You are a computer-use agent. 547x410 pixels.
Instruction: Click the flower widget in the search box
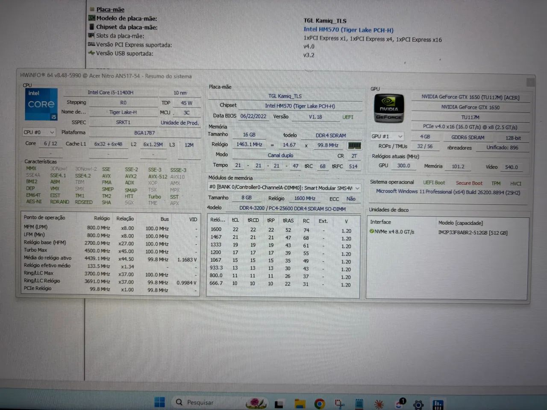pyautogui.click(x=256, y=403)
